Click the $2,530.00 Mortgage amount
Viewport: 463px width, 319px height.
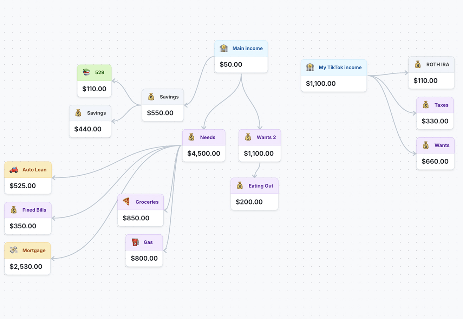(26, 267)
